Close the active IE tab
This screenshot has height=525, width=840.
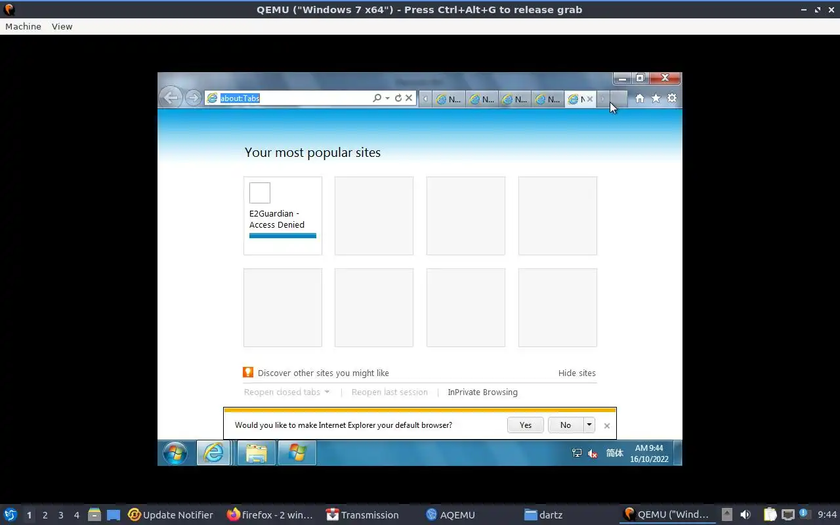pos(589,99)
